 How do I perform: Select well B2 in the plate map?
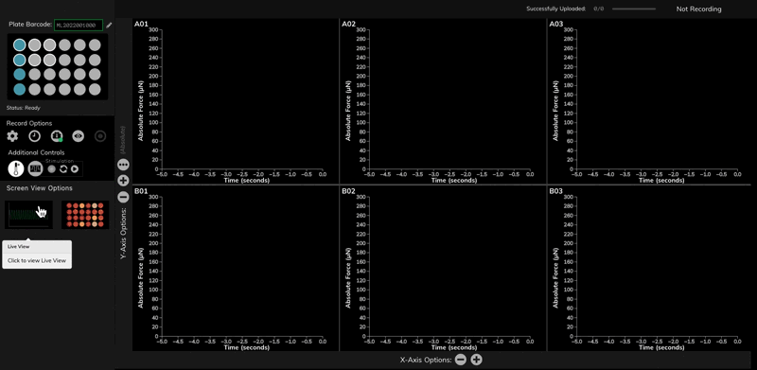34,60
